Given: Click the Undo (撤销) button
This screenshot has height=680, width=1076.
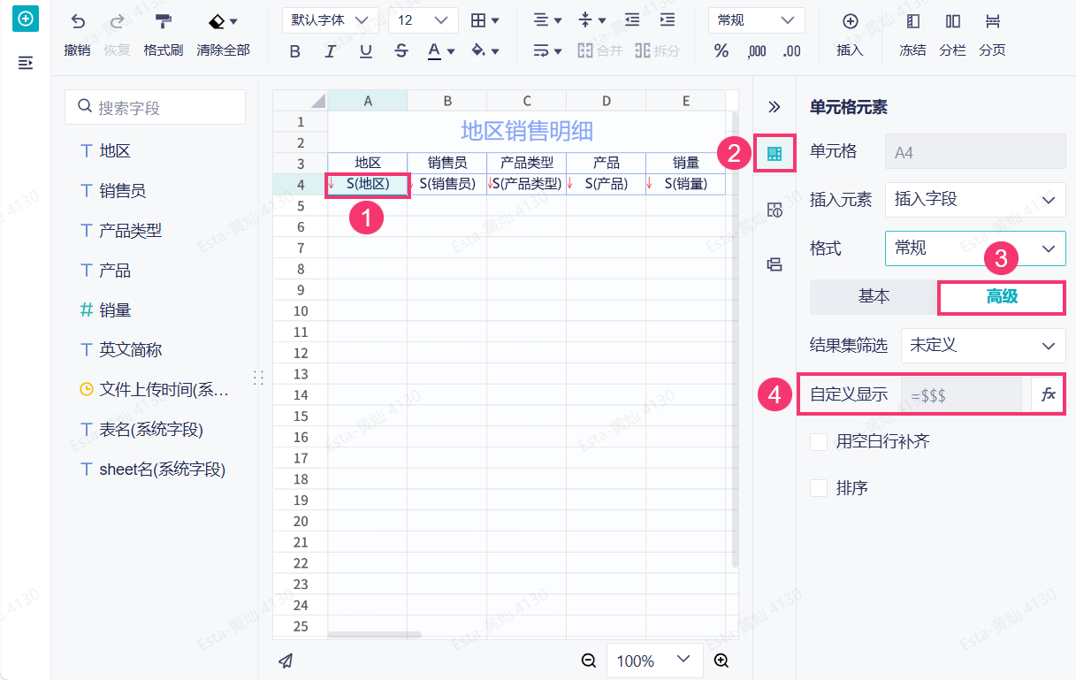Looking at the screenshot, I should click(x=78, y=34).
